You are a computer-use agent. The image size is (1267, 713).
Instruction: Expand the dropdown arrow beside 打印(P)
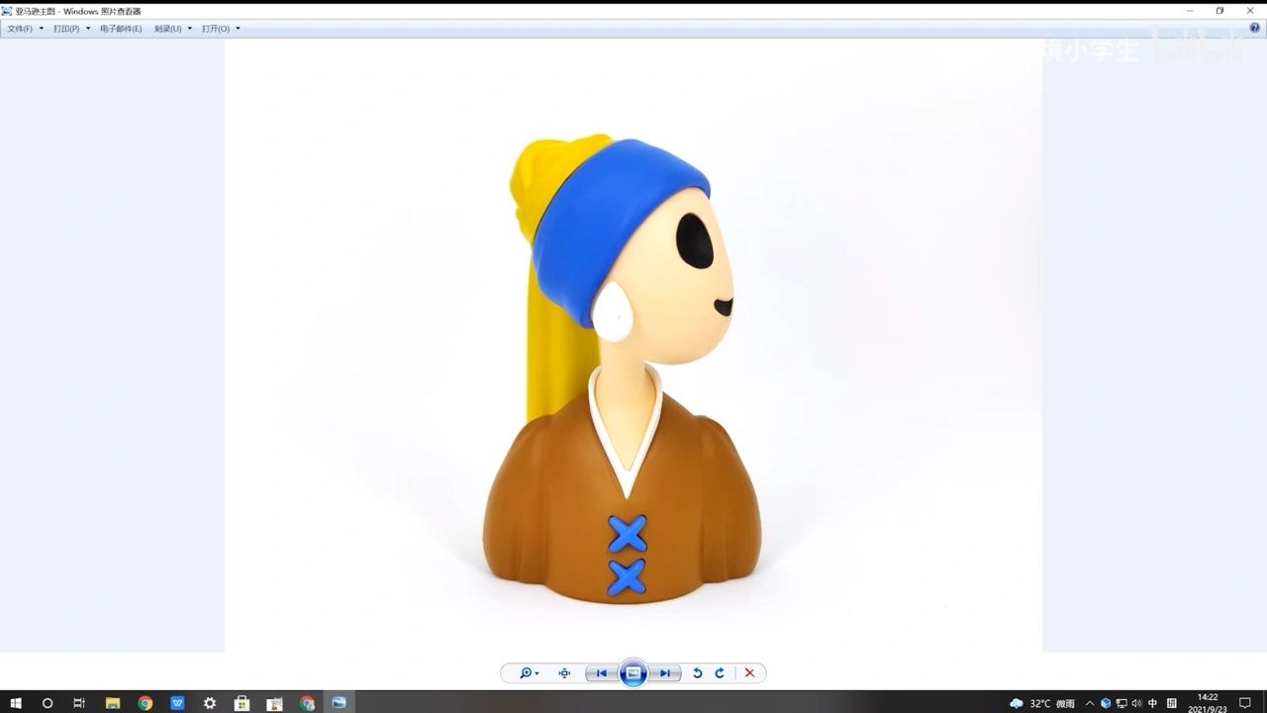tap(88, 29)
